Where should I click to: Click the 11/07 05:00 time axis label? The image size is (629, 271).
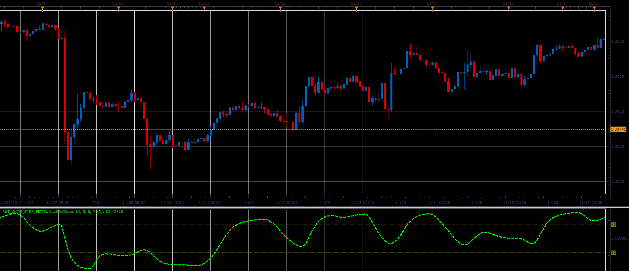click(x=58, y=203)
